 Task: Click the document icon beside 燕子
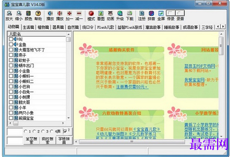pyautogui.click(x=16, y=55)
